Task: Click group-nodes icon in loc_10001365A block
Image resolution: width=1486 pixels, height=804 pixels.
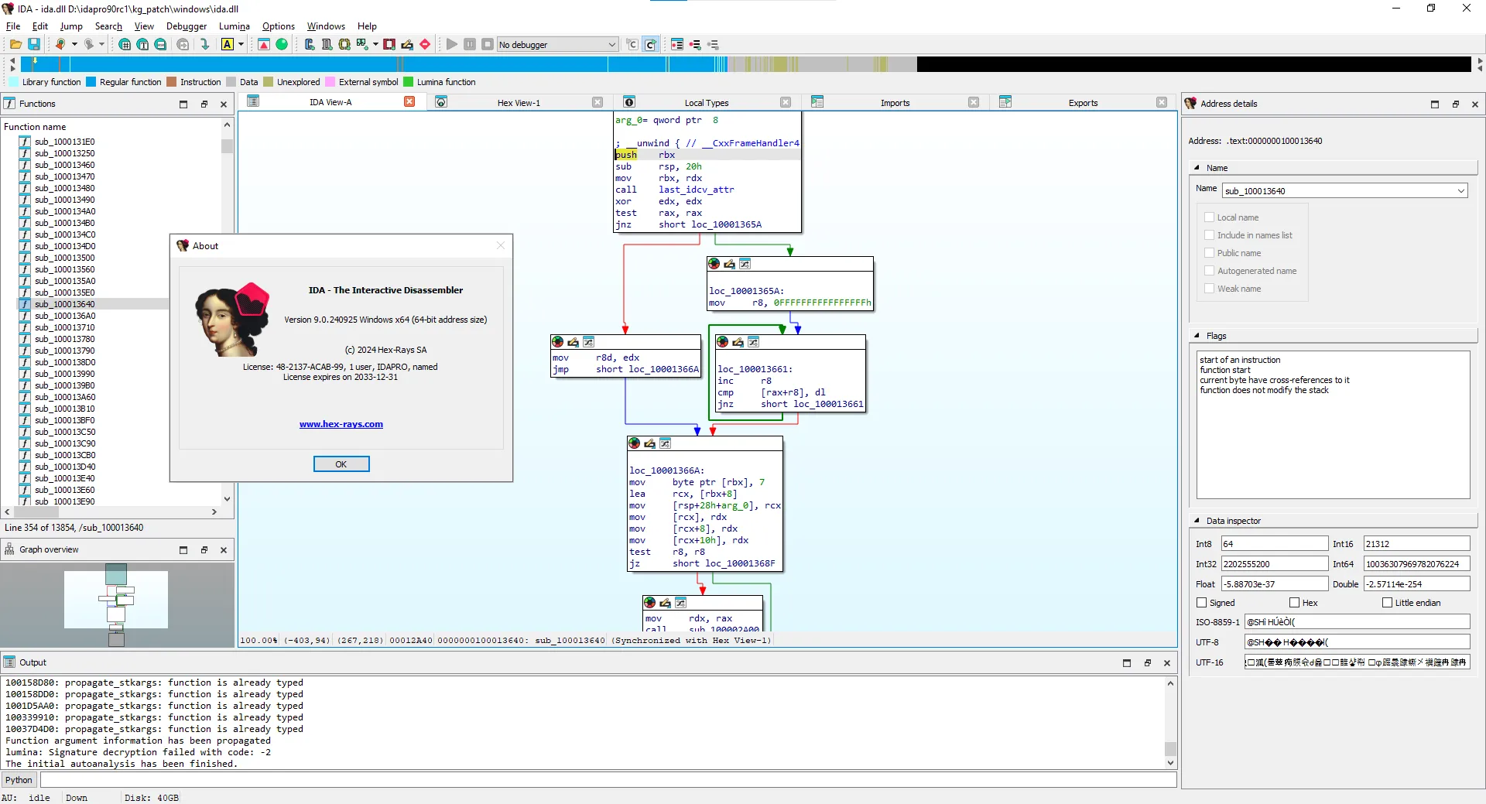Action: (x=745, y=264)
